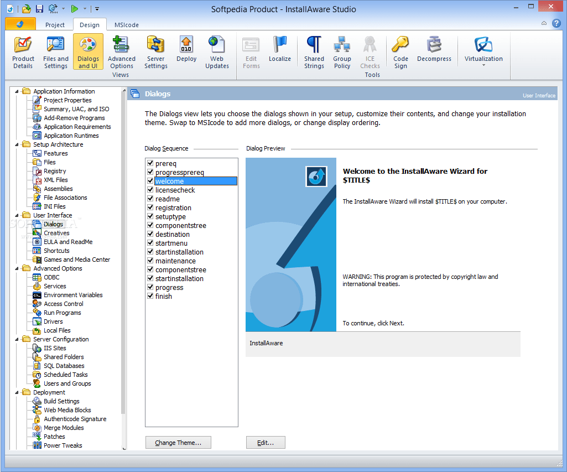The width and height of the screenshot is (567, 472).
Task: Click the Edit button below preview
Action: click(x=266, y=442)
